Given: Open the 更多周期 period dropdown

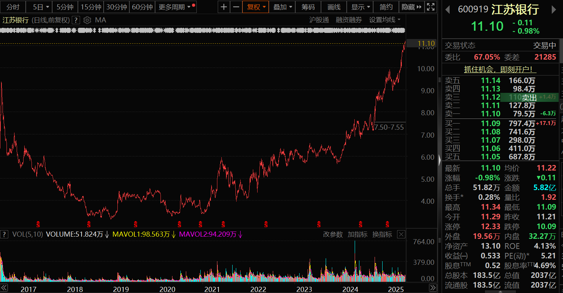Looking at the screenshot, I should (176, 7).
